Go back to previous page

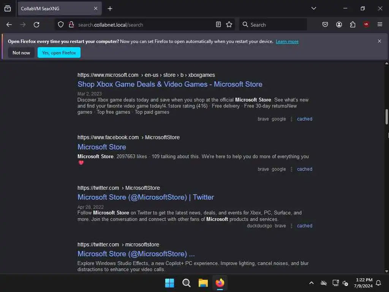[x=9, y=25]
